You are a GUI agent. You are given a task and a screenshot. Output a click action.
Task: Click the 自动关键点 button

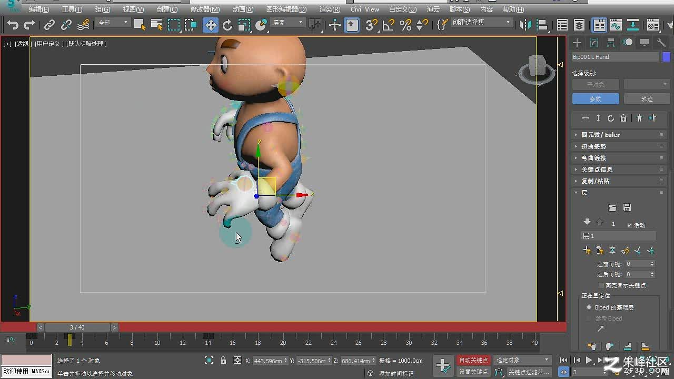[473, 360]
